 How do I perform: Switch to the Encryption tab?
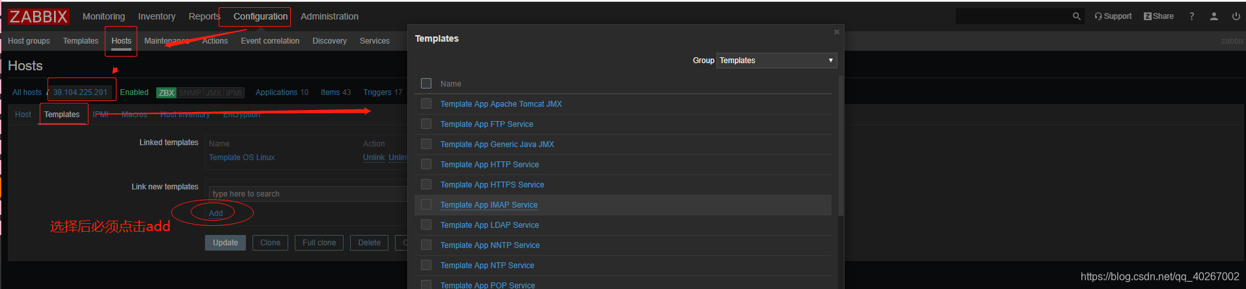[241, 115]
